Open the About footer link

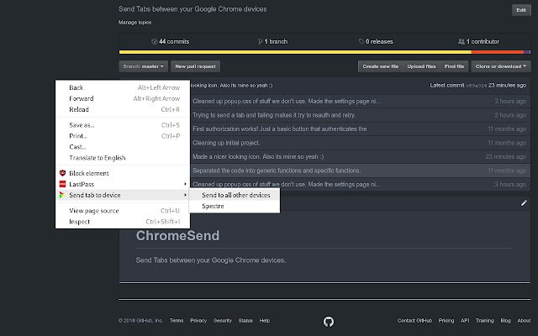[524, 321]
